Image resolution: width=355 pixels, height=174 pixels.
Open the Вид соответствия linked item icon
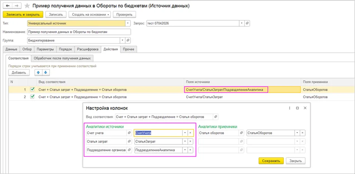click(216, 117)
